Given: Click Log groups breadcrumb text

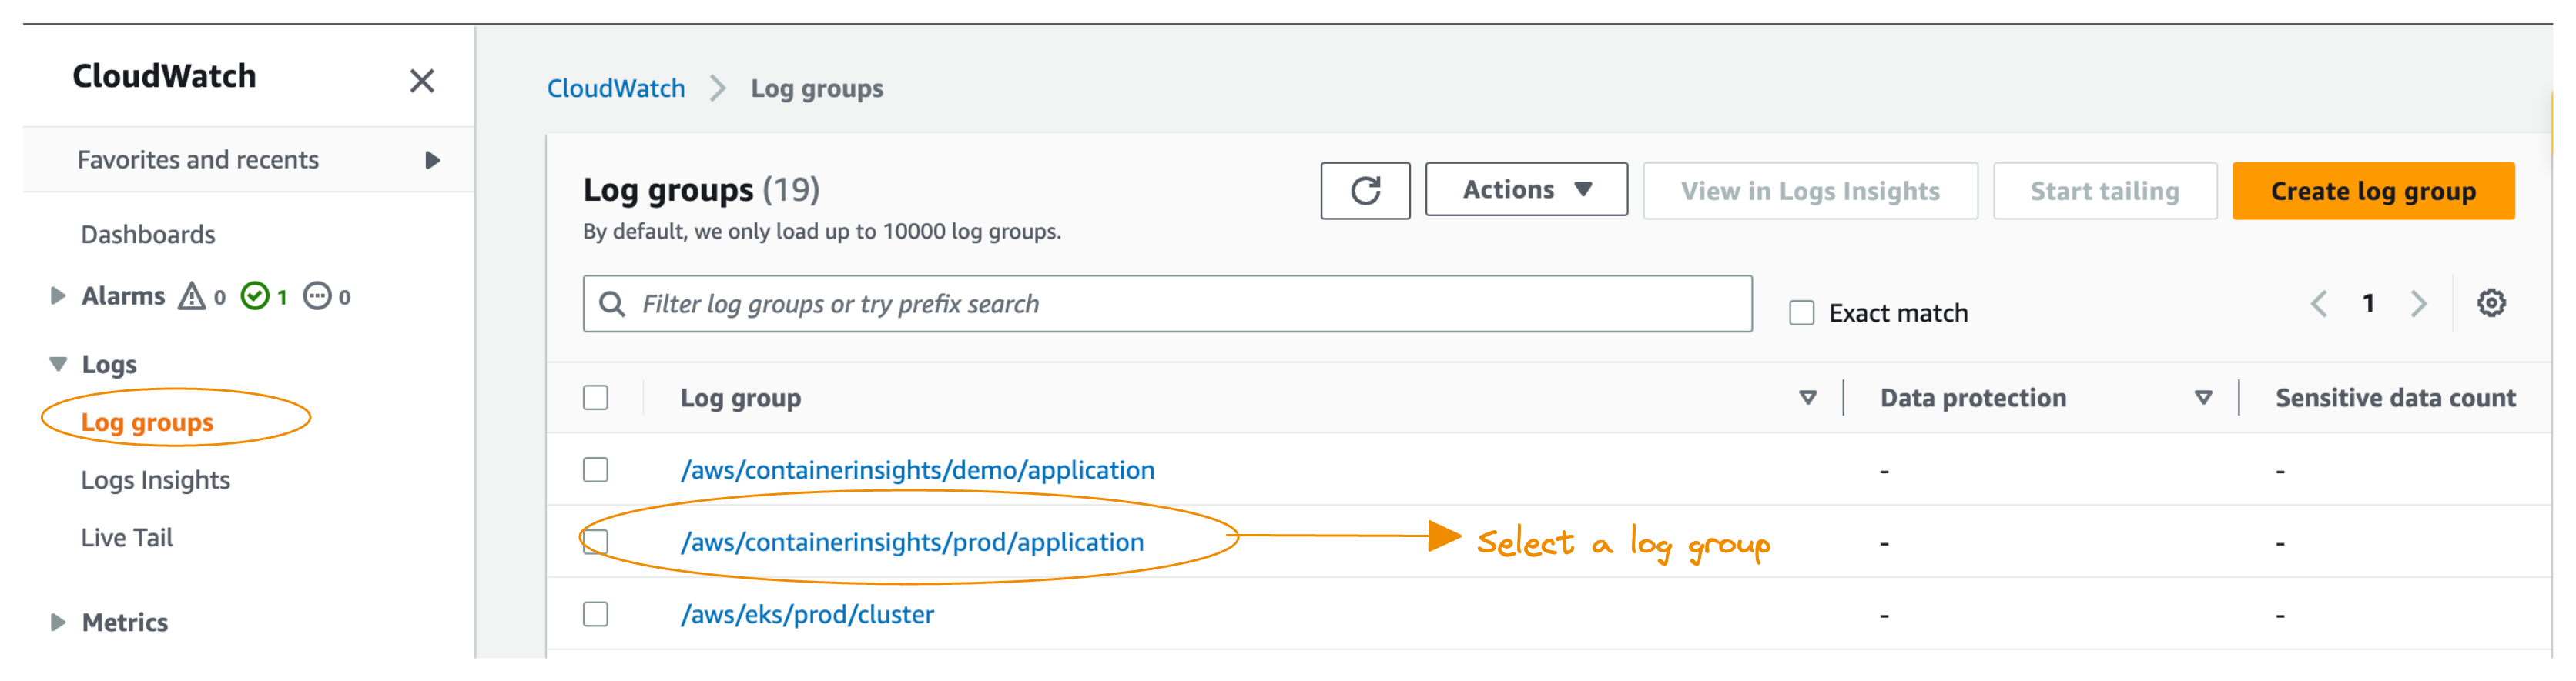Looking at the screenshot, I should (817, 88).
